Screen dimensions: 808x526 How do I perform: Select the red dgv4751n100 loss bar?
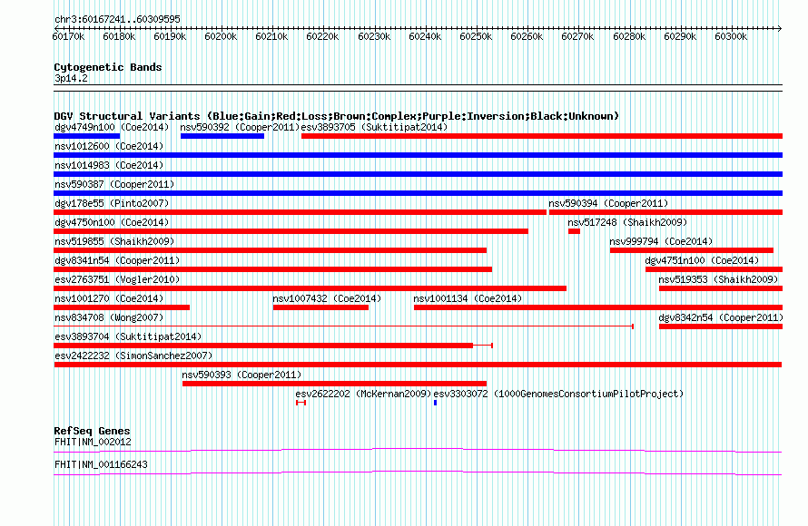[714, 269]
